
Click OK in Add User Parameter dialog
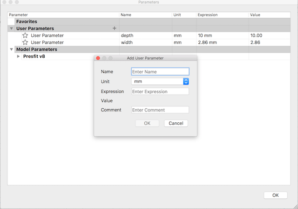(x=147, y=123)
